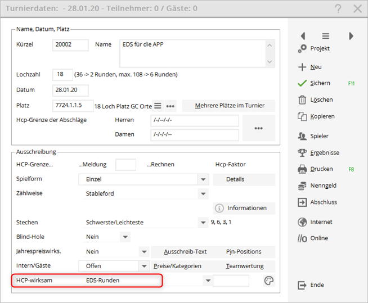
Task: Click the Mehrere Plätze im Turnier button
Action: [x=228, y=106]
